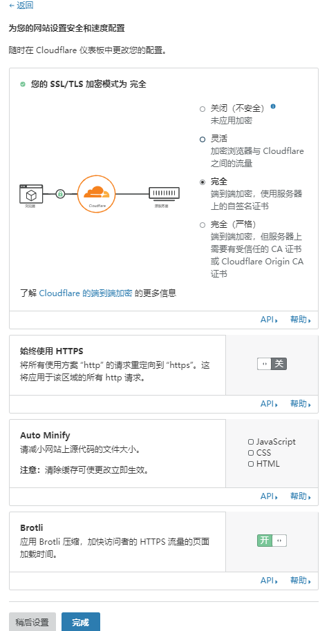
Task: Enable JavaScript minify checkbox
Action: (x=251, y=442)
